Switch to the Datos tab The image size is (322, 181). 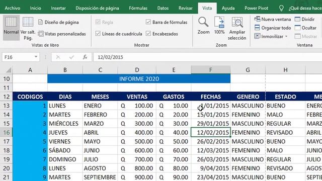[x=163, y=8]
